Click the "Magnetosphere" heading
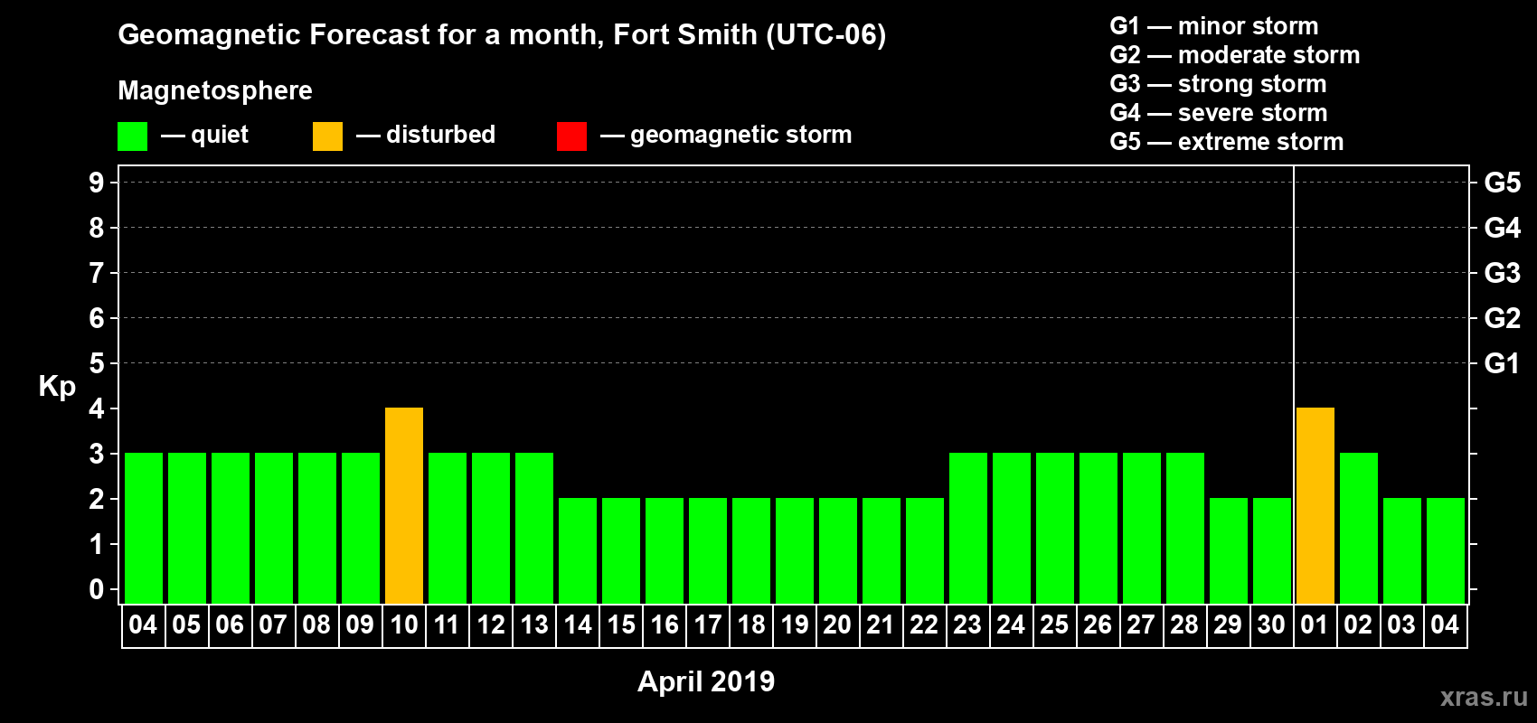 215,90
